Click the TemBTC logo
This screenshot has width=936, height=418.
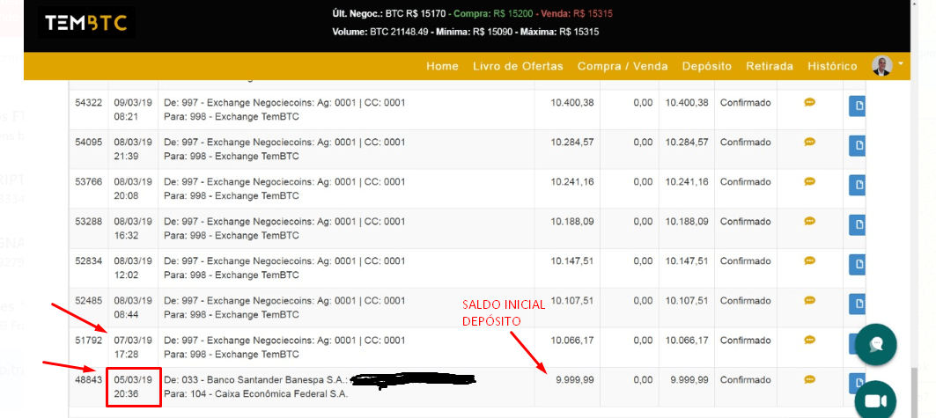[86, 23]
